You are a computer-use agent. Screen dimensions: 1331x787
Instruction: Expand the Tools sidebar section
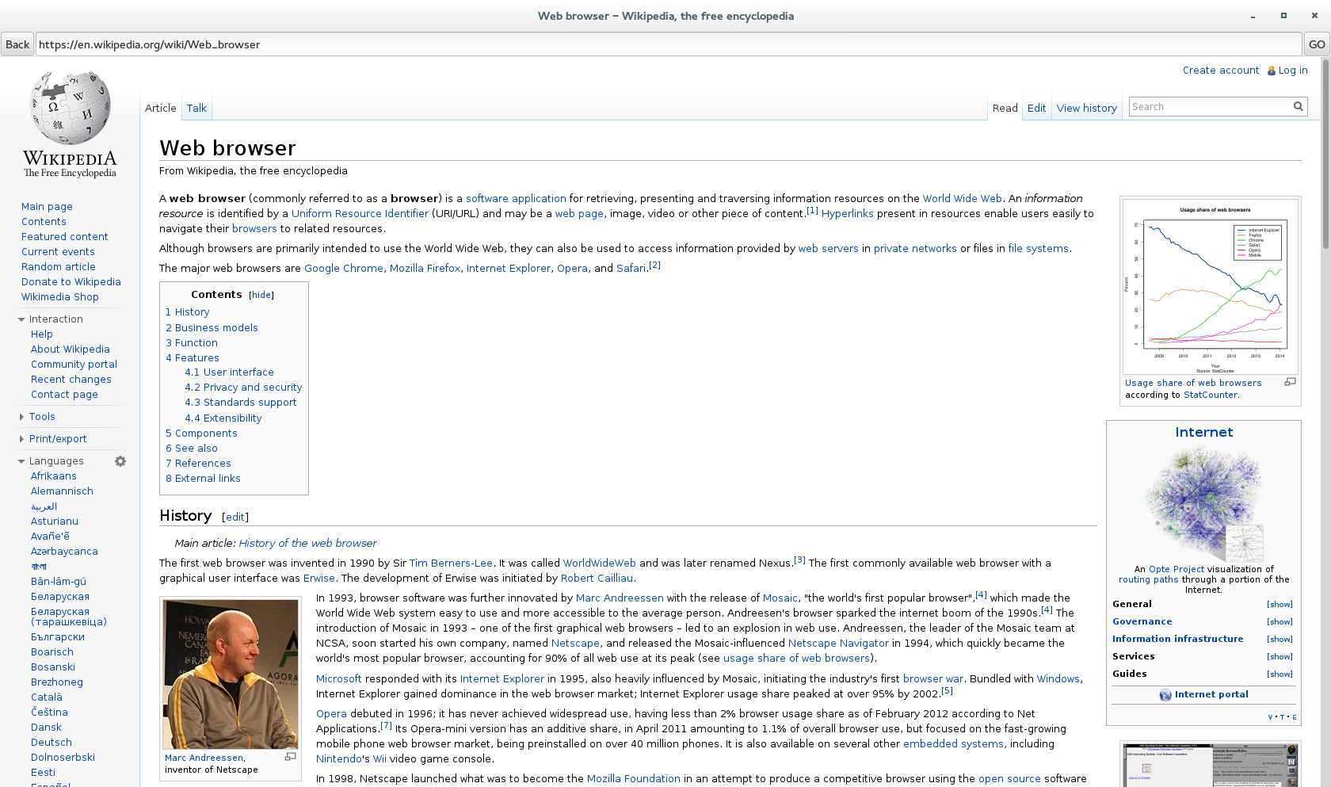click(x=21, y=417)
